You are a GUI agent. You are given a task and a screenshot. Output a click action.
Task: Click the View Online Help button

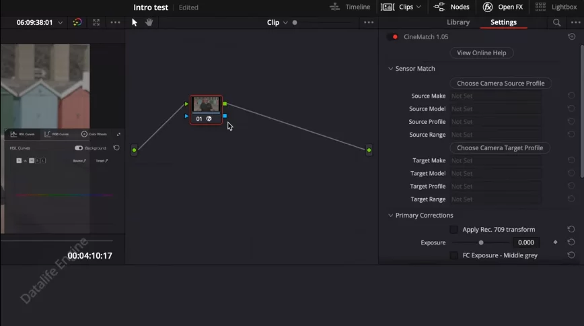(481, 53)
